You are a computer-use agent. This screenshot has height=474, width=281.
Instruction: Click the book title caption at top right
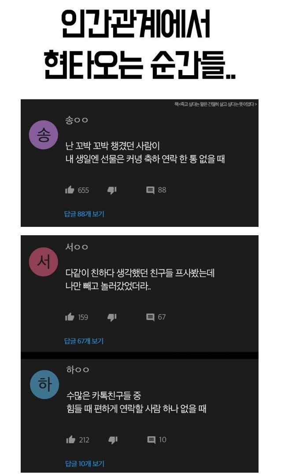[216, 104]
